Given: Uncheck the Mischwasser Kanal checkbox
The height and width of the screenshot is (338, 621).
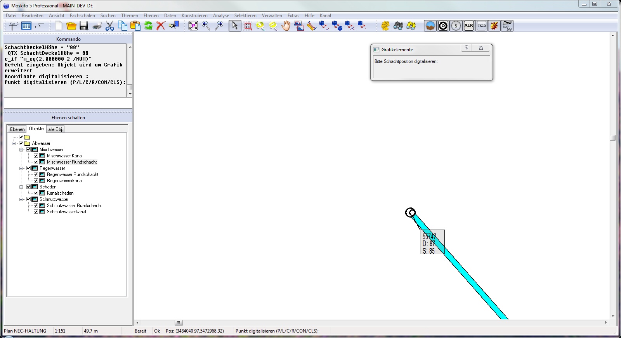Looking at the screenshot, I should pyautogui.click(x=36, y=156).
